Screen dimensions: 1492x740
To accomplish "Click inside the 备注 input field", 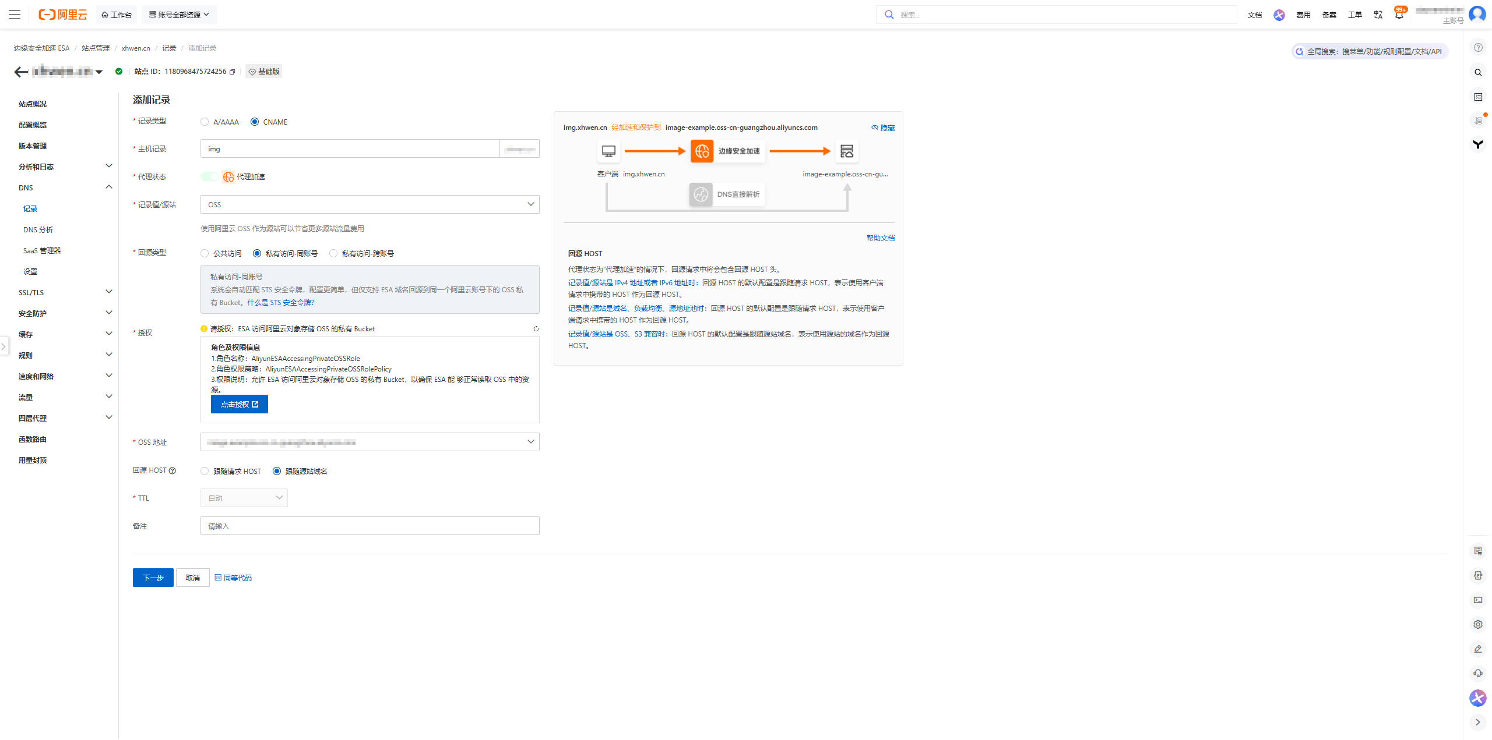I will click(370, 526).
